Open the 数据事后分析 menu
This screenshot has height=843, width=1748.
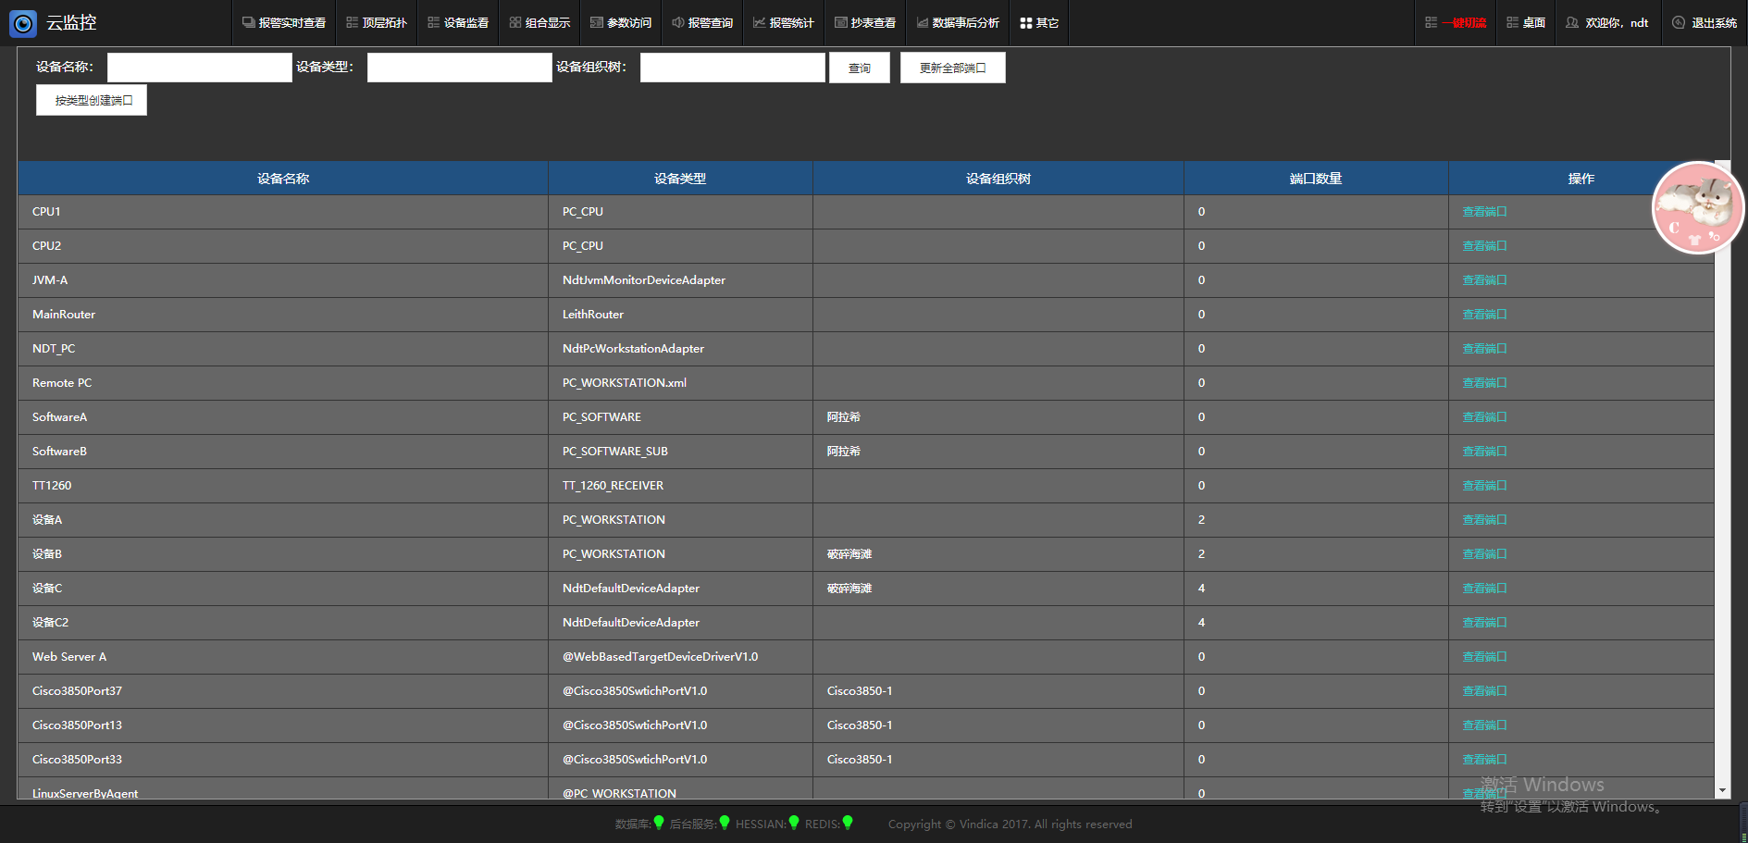958,23
